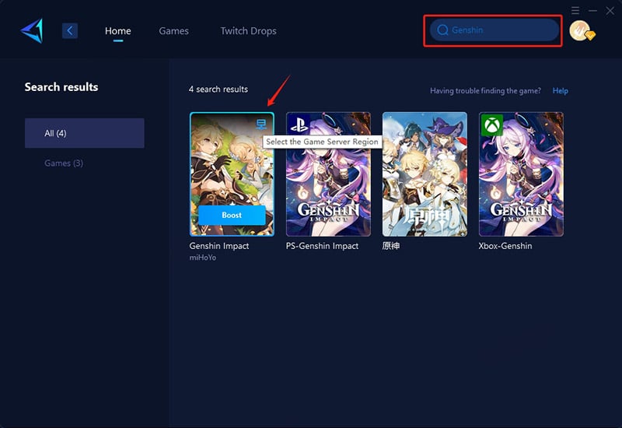The height and width of the screenshot is (428, 622).
Task: Click the 原神 title text
Action: pos(391,246)
